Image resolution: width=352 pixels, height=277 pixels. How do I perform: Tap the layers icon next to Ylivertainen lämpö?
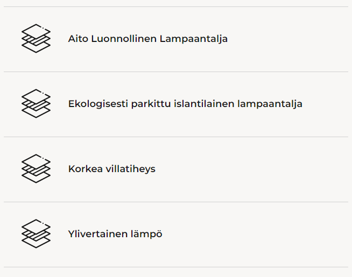click(36, 234)
